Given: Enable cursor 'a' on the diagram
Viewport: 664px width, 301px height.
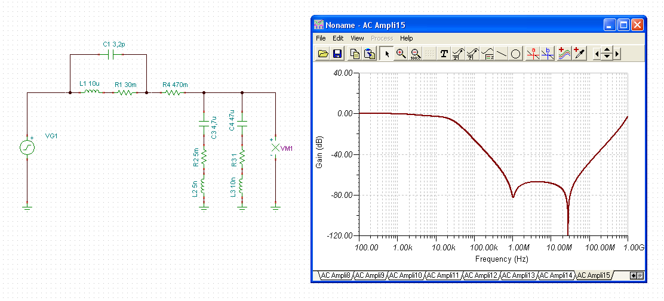Looking at the screenshot, I should point(533,54).
